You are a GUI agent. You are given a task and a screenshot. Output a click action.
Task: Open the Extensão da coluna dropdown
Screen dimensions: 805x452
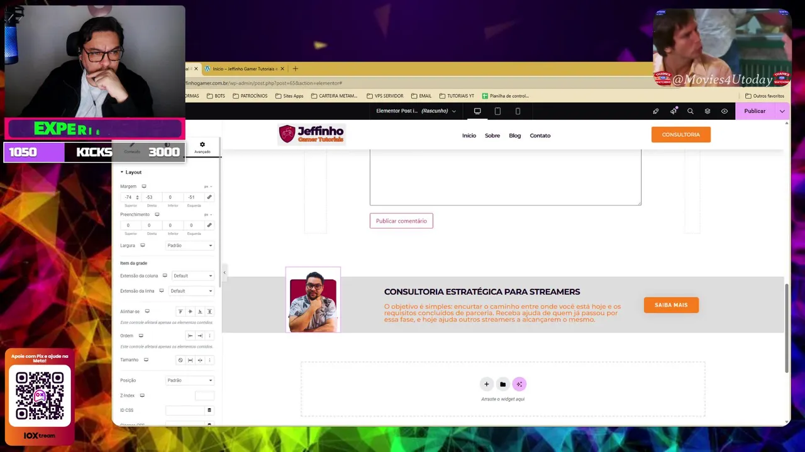pos(193,276)
